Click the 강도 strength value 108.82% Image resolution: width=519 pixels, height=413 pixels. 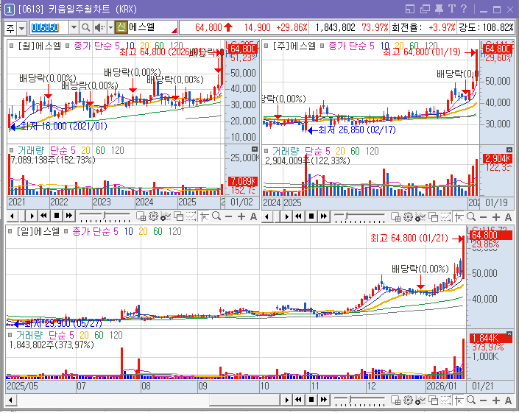tap(498, 27)
